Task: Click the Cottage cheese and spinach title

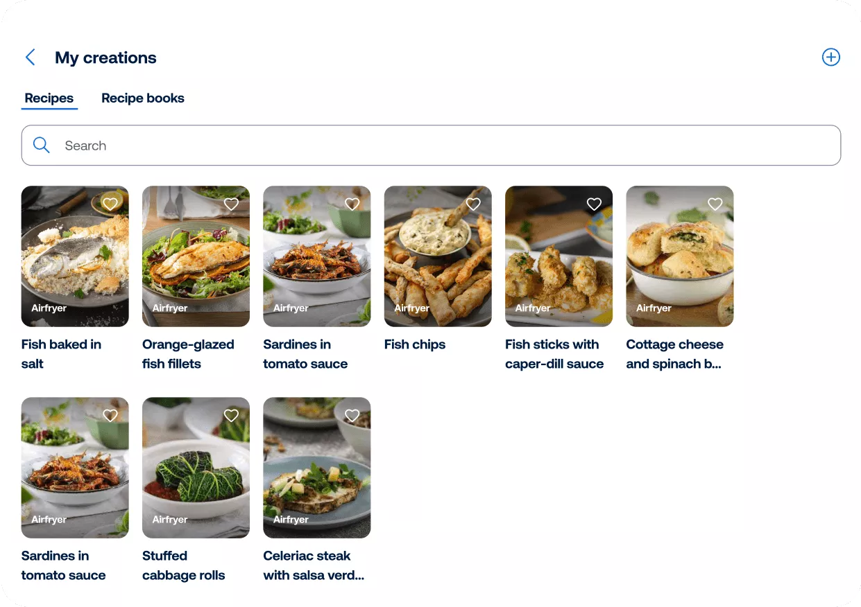Action: (x=674, y=354)
